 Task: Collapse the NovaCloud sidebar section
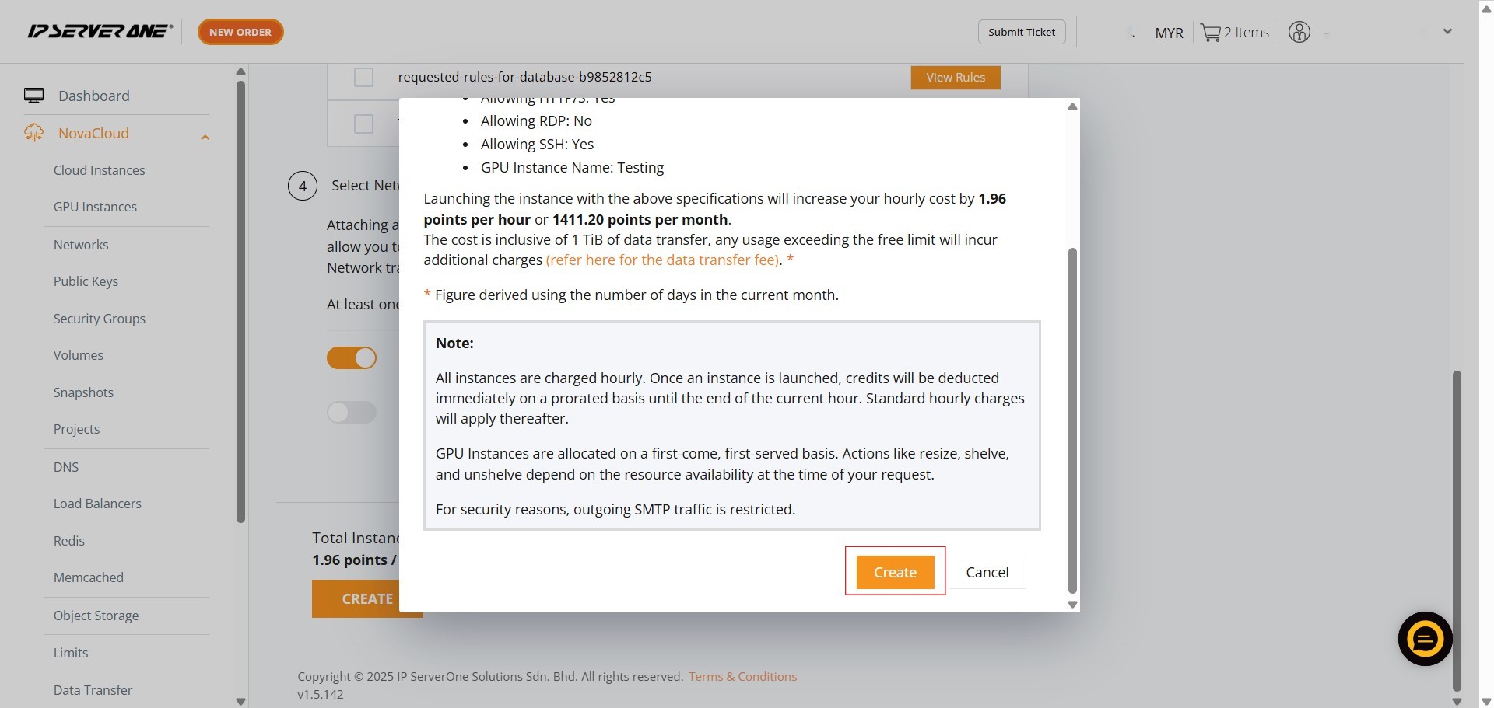(x=205, y=138)
